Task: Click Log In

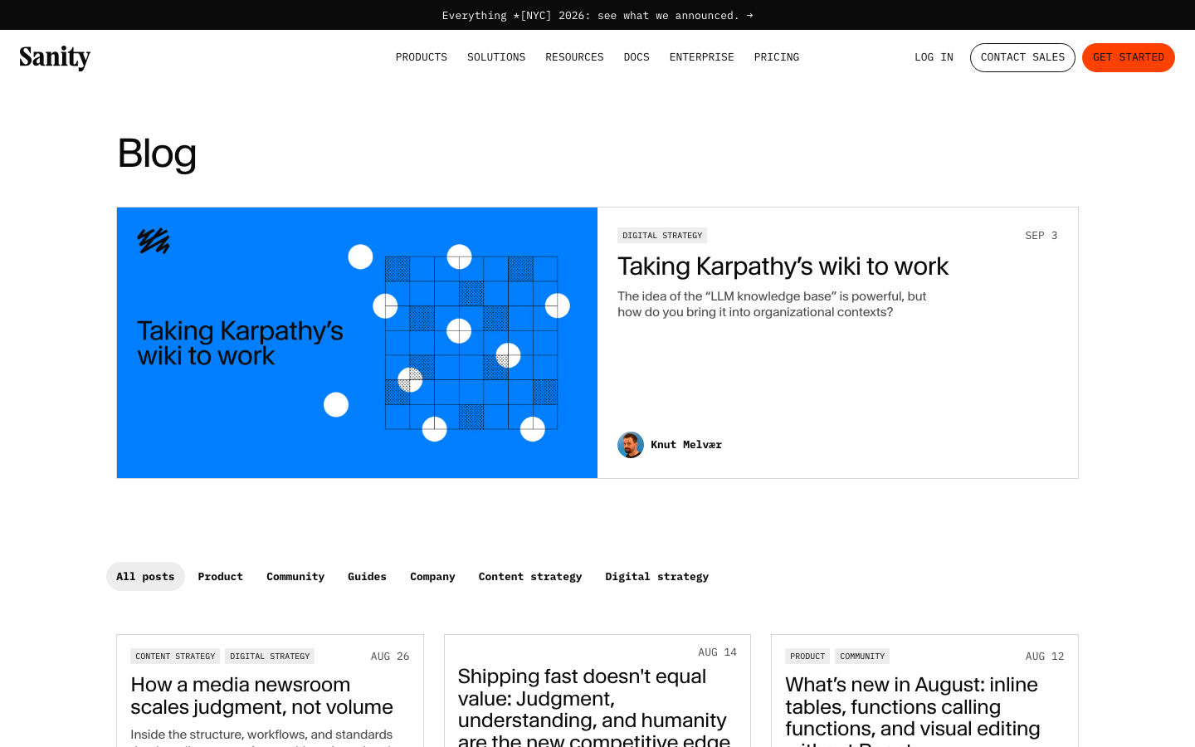Action: click(934, 57)
